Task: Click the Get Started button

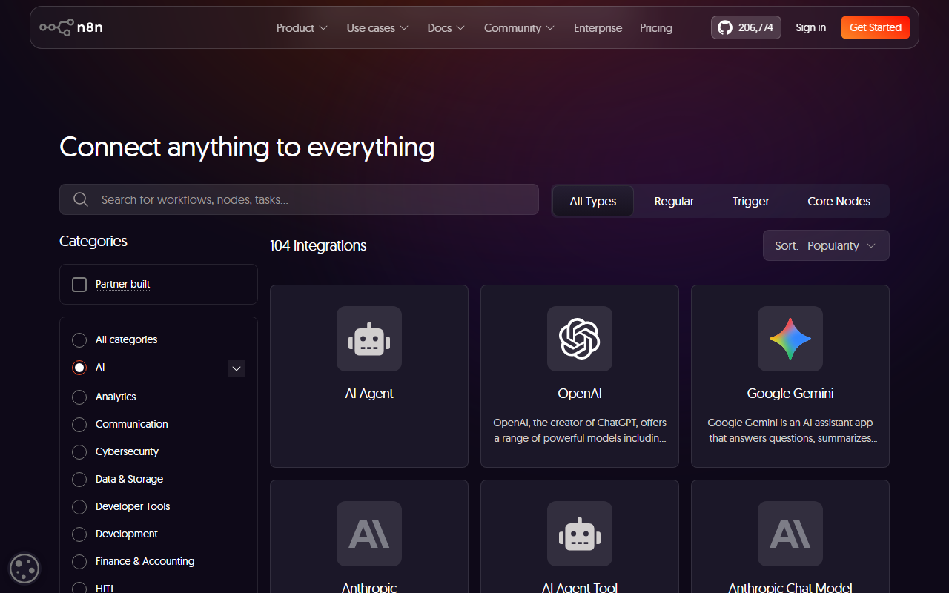Action: (876, 27)
